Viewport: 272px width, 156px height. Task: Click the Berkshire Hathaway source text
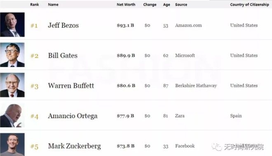(x=196, y=86)
